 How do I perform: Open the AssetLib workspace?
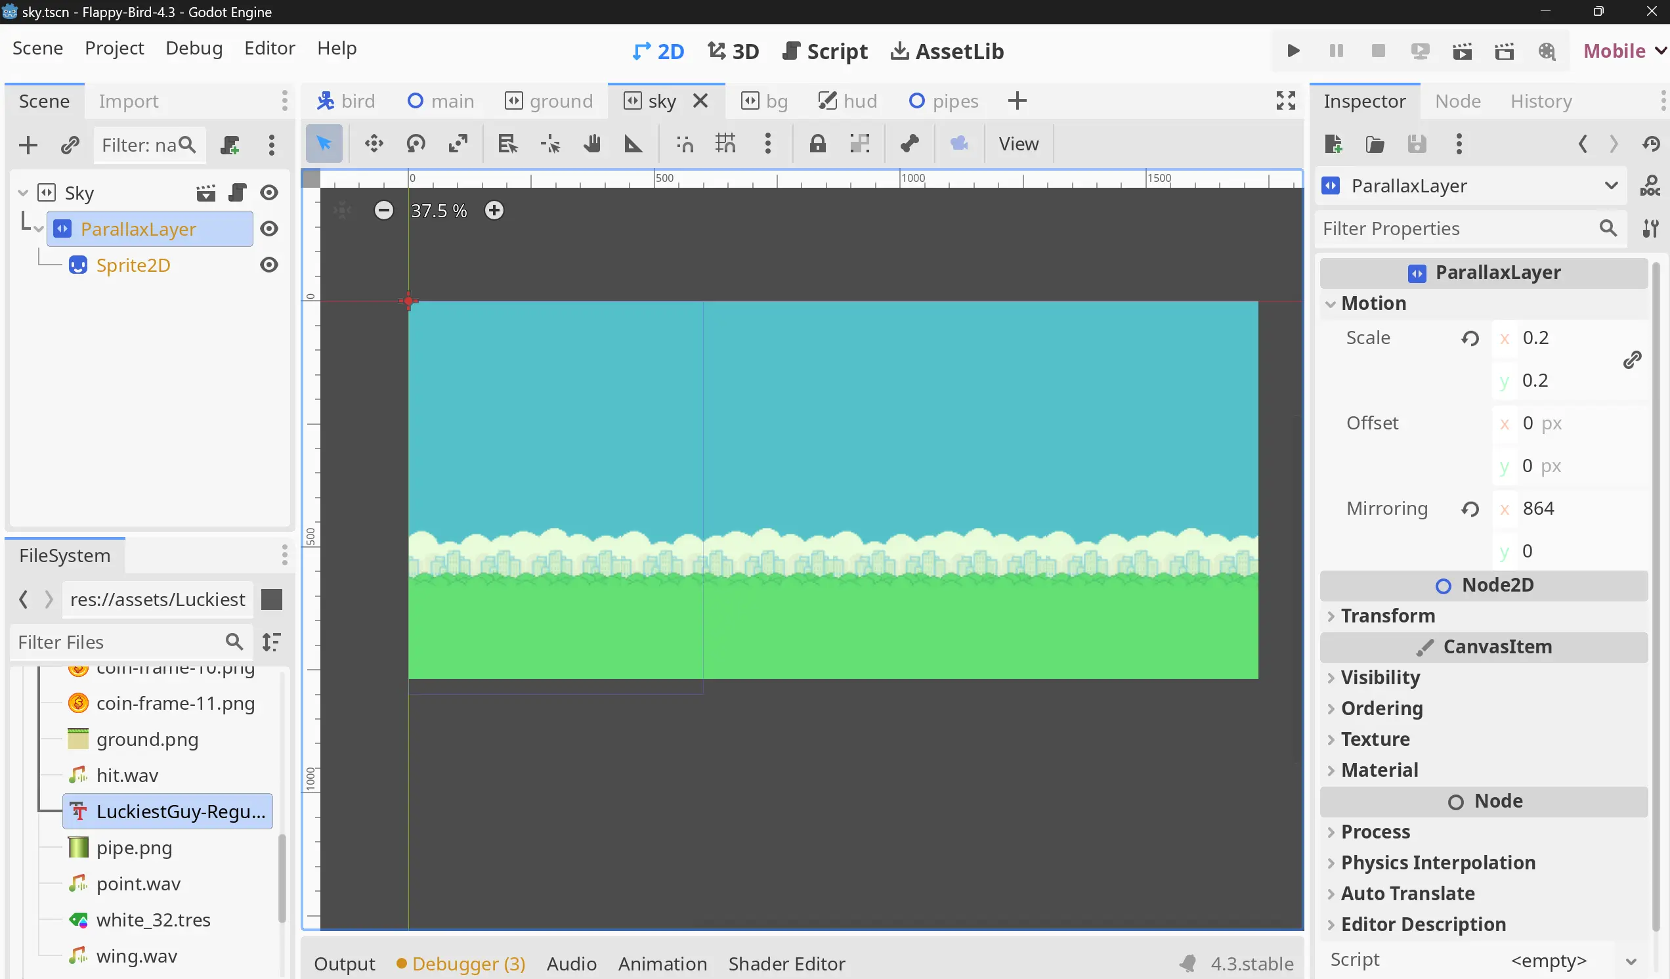click(947, 51)
